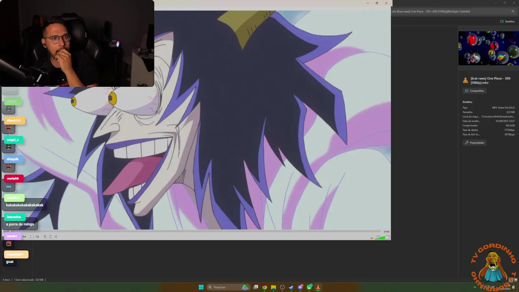Click the Explorer search field for One Piece folder
The image size is (519, 292).
coord(453,11)
